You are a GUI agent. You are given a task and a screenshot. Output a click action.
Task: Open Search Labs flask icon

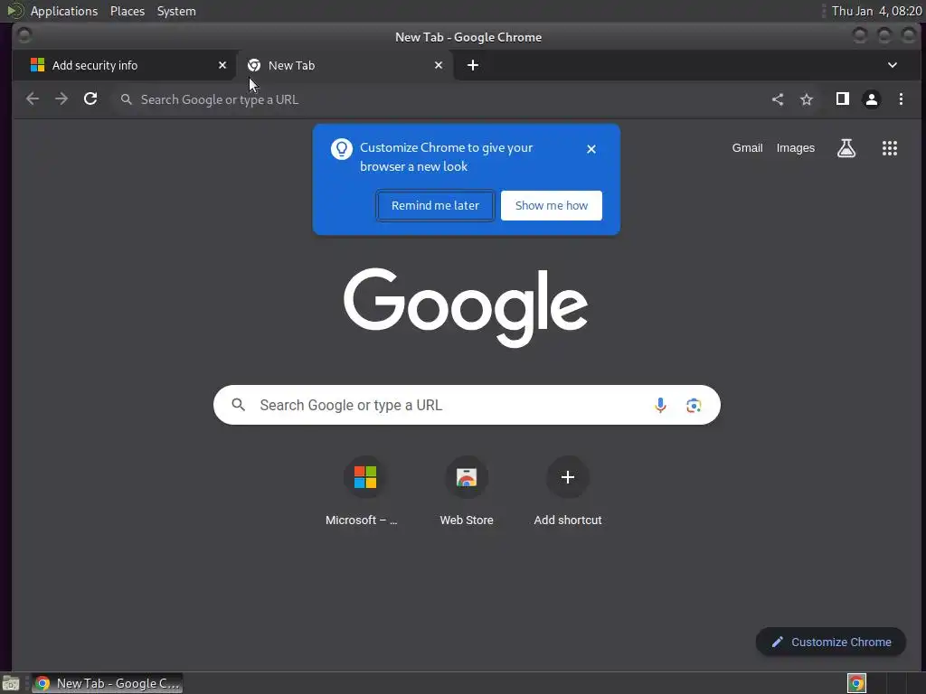tap(846, 148)
